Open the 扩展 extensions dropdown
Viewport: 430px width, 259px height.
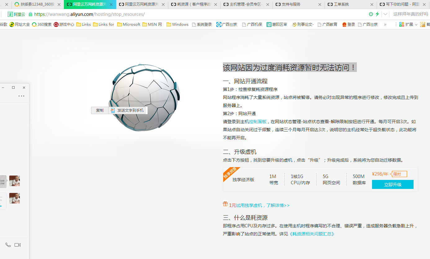click(x=408, y=25)
